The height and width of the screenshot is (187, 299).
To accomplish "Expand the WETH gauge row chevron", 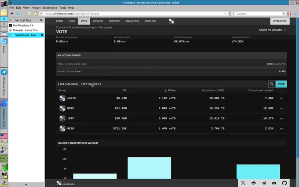I will (x=281, y=128).
